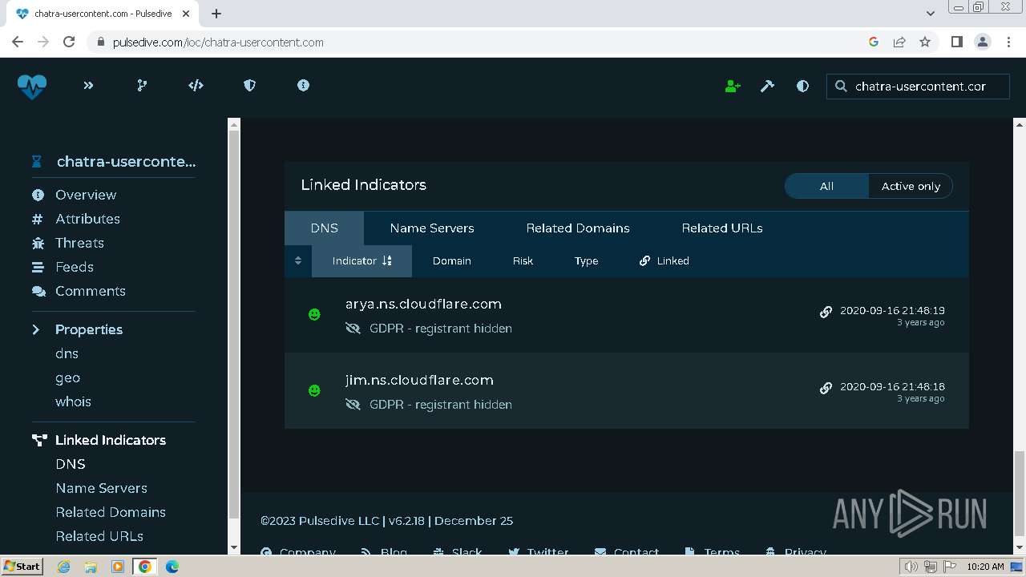This screenshot has width=1026, height=577.
Task: Click green risk face for jim.ns.cloudflare.com
Action: (314, 391)
